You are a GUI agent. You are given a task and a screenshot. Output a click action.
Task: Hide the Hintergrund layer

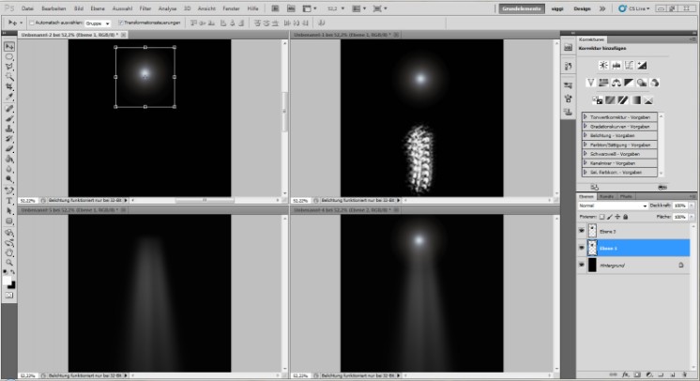[x=582, y=266]
